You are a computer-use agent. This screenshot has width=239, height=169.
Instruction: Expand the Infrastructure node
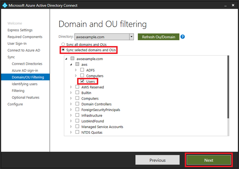pyautogui.click(x=71, y=115)
